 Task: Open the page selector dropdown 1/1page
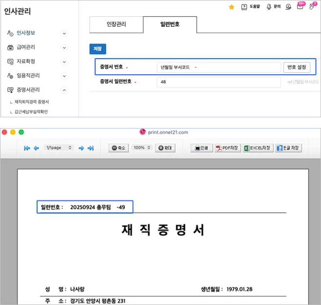pyautogui.click(x=58, y=148)
